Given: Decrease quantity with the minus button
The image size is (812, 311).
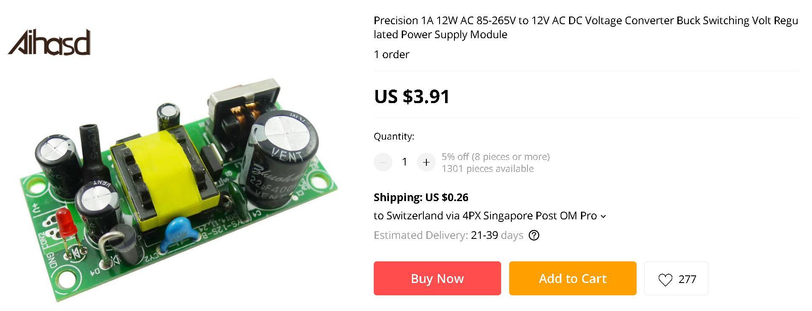Looking at the screenshot, I should click(383, 162).
